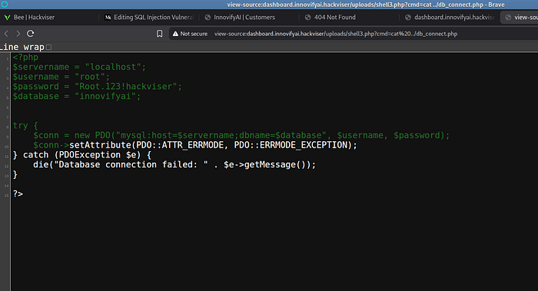538x291 pixels.
Task: Click the "<?php" opening tag text
Action: [25, 58]
